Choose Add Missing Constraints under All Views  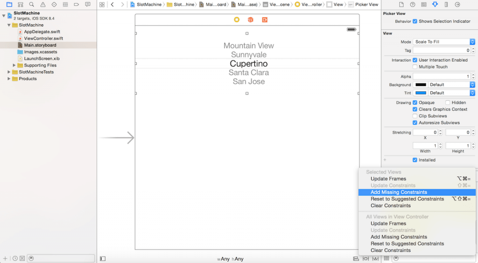pyautogui.click(x=417, y=237)
